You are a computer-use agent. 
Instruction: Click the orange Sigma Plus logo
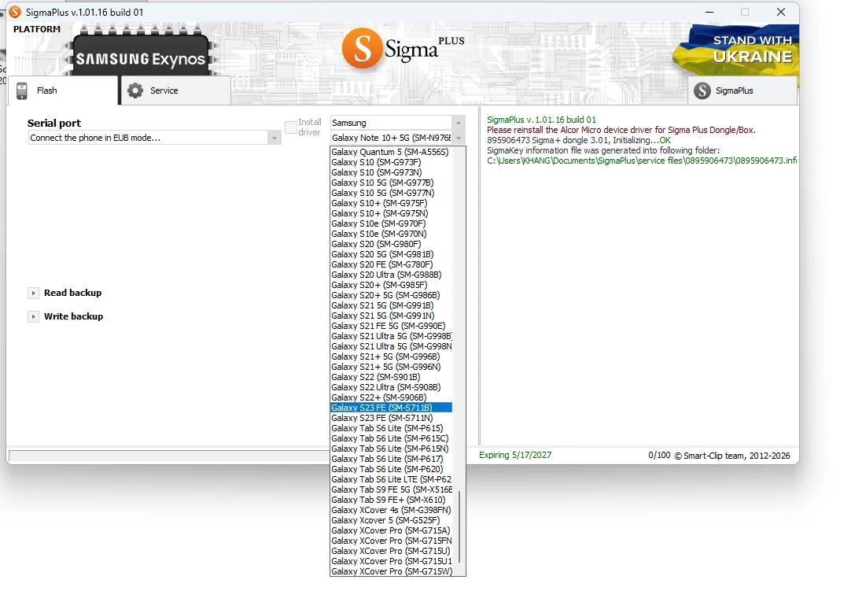point(404,48)
